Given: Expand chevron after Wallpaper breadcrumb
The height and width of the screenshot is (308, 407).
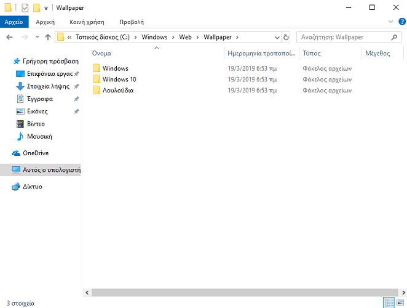Looking at the screenshot, I should pos(237,38).
